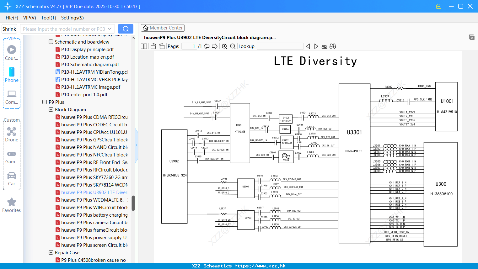Click the Shrink button
Image resolution: width=478 pixels, height=269 pixels.
point(9,29)
